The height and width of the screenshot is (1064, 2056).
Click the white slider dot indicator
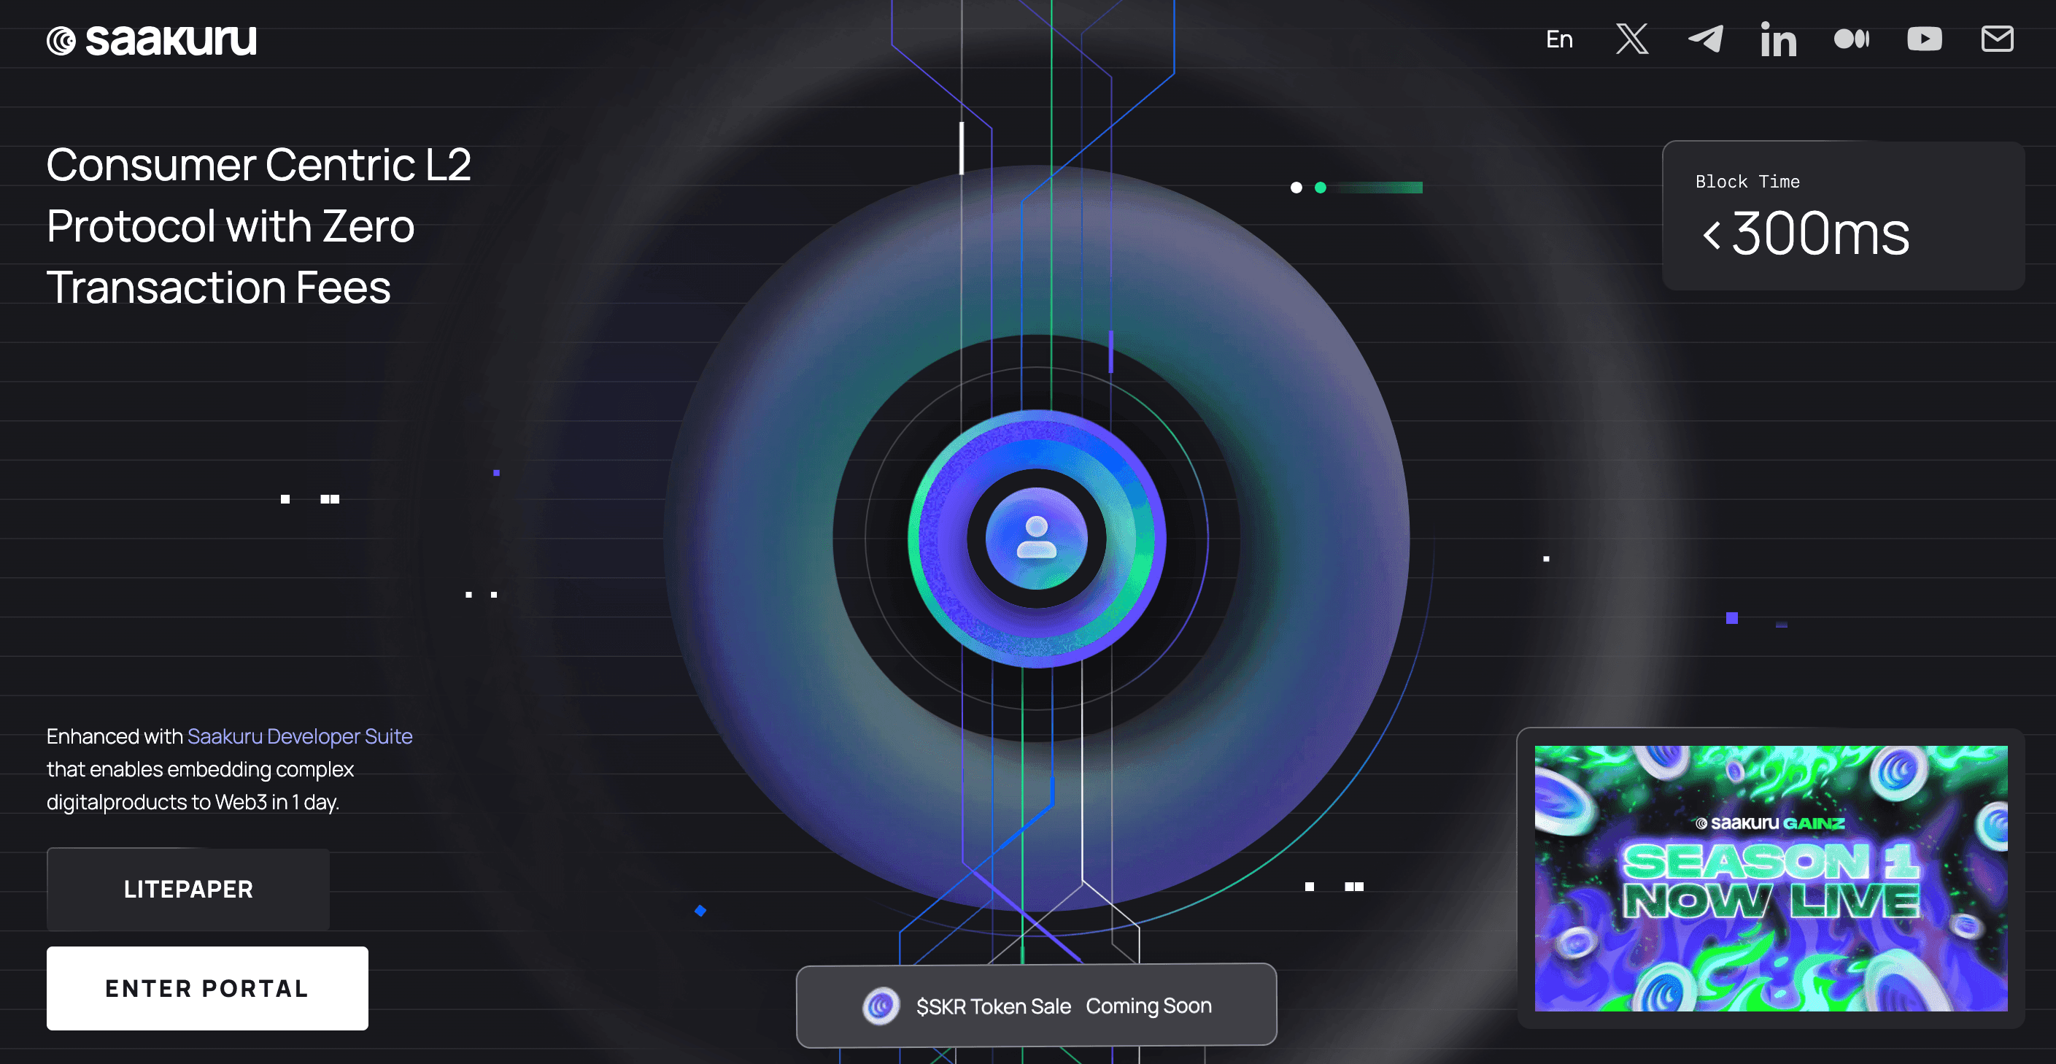(x=1296, y=188)
